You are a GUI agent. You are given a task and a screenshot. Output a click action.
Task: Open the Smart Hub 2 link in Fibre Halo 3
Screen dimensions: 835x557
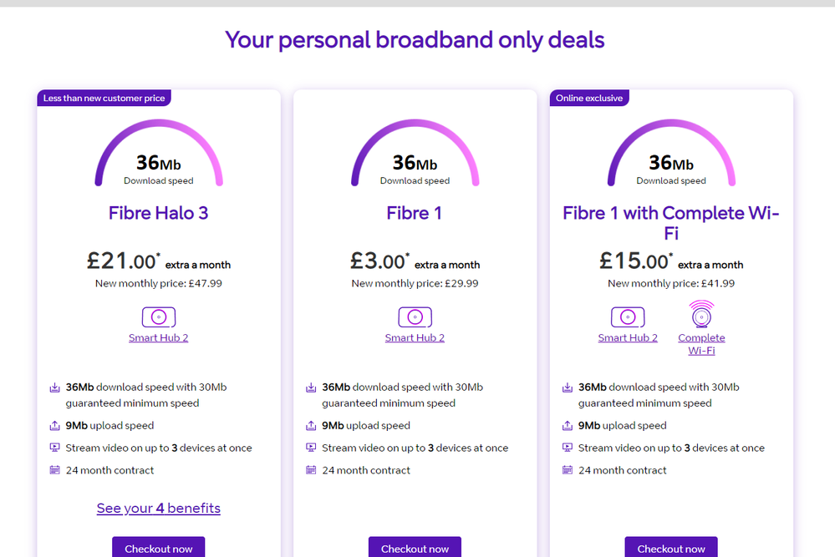[159, 338]
